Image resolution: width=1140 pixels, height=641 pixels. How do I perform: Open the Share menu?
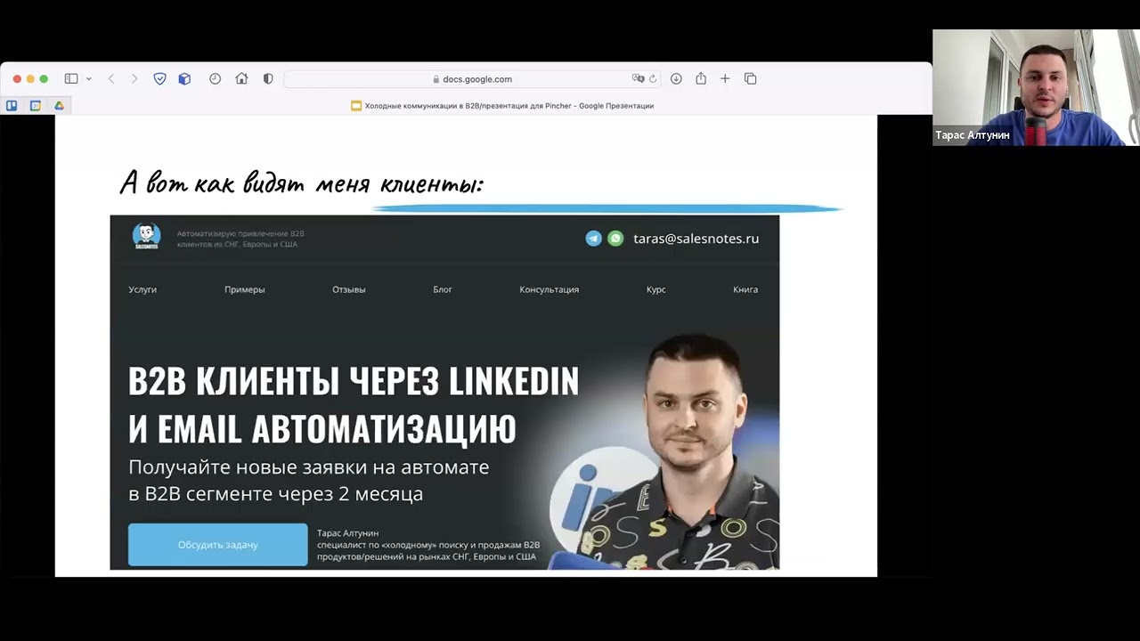click(x=701, y=79)
